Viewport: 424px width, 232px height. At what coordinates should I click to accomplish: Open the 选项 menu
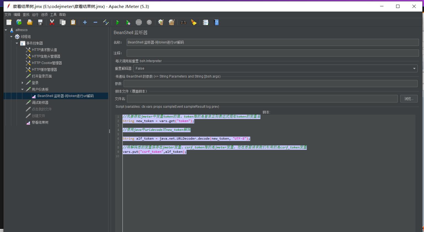[44, 15]
